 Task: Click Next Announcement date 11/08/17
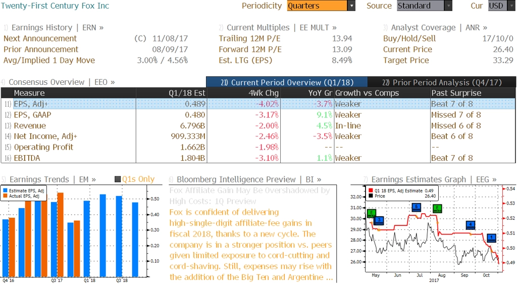pos(170,38)
